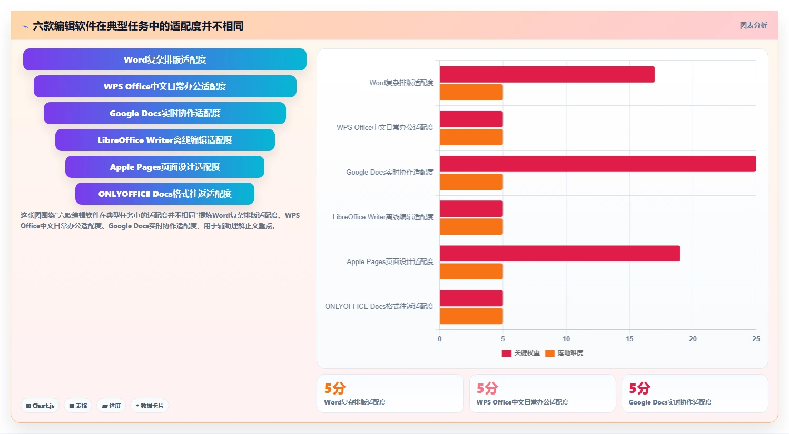Toggle the 关键权重 legend swatch
789x434 pixels.
(507, 353)
